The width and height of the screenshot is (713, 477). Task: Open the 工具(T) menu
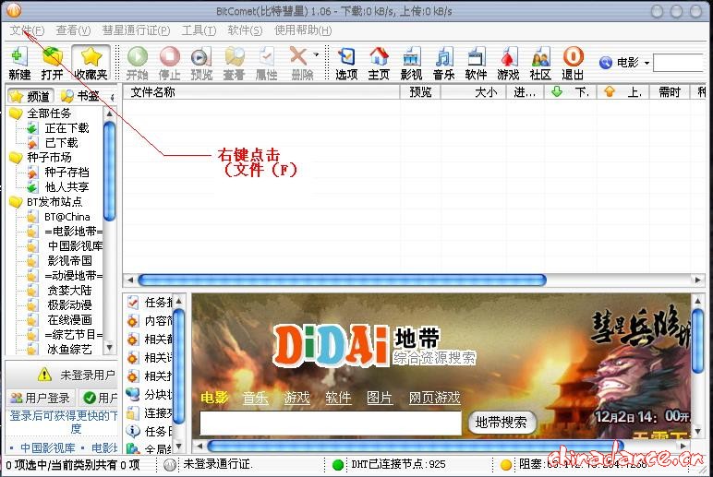coord(199,30)
